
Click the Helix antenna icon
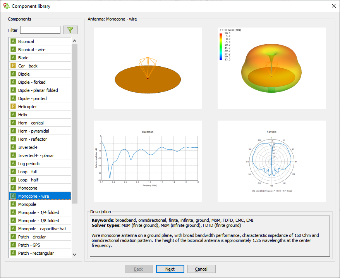pyautogui.click(x=13, y=115)
